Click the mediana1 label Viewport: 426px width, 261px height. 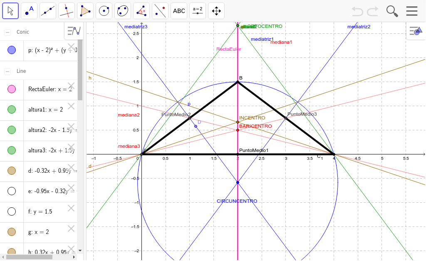pos(281,42)
